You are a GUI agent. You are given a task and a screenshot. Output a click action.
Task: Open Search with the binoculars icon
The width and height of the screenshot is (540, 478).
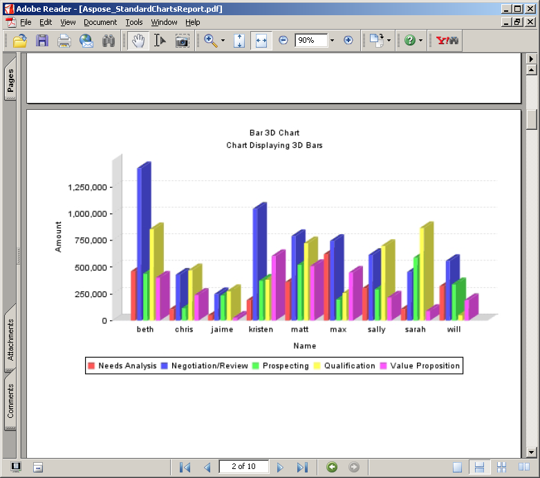[109, 41]
